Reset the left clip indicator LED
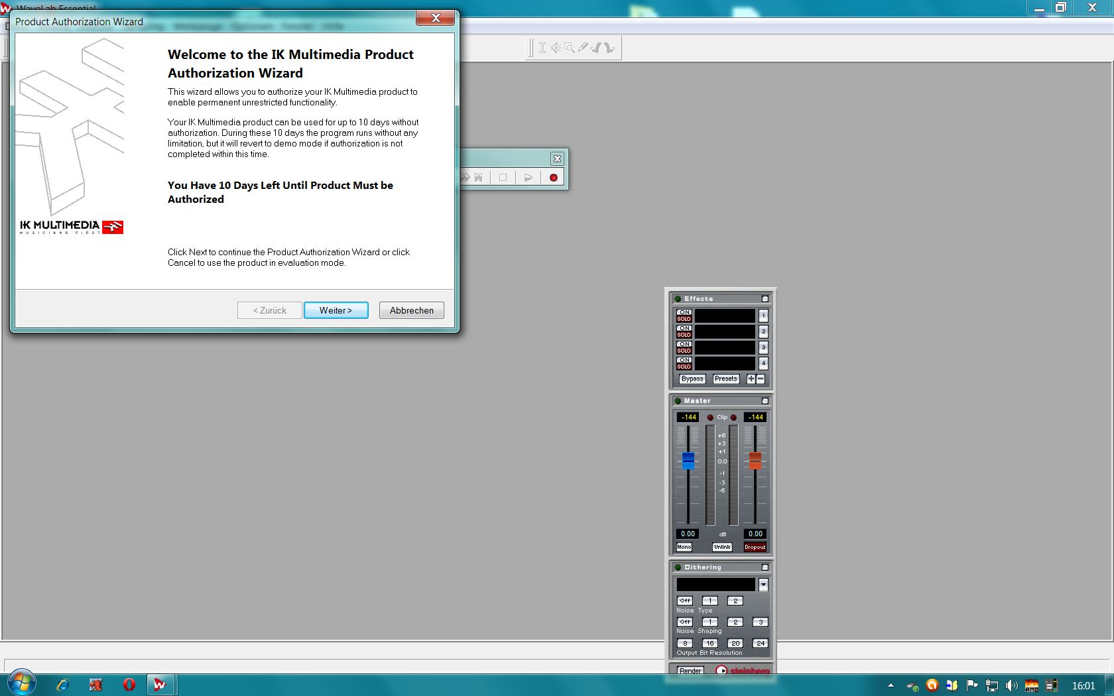 [710, 418]
